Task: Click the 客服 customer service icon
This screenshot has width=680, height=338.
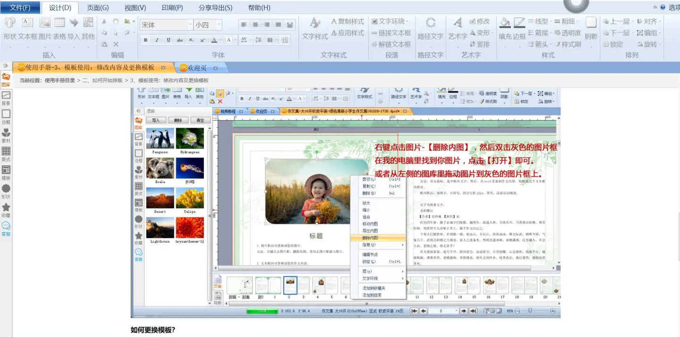Action: (6, 229)
